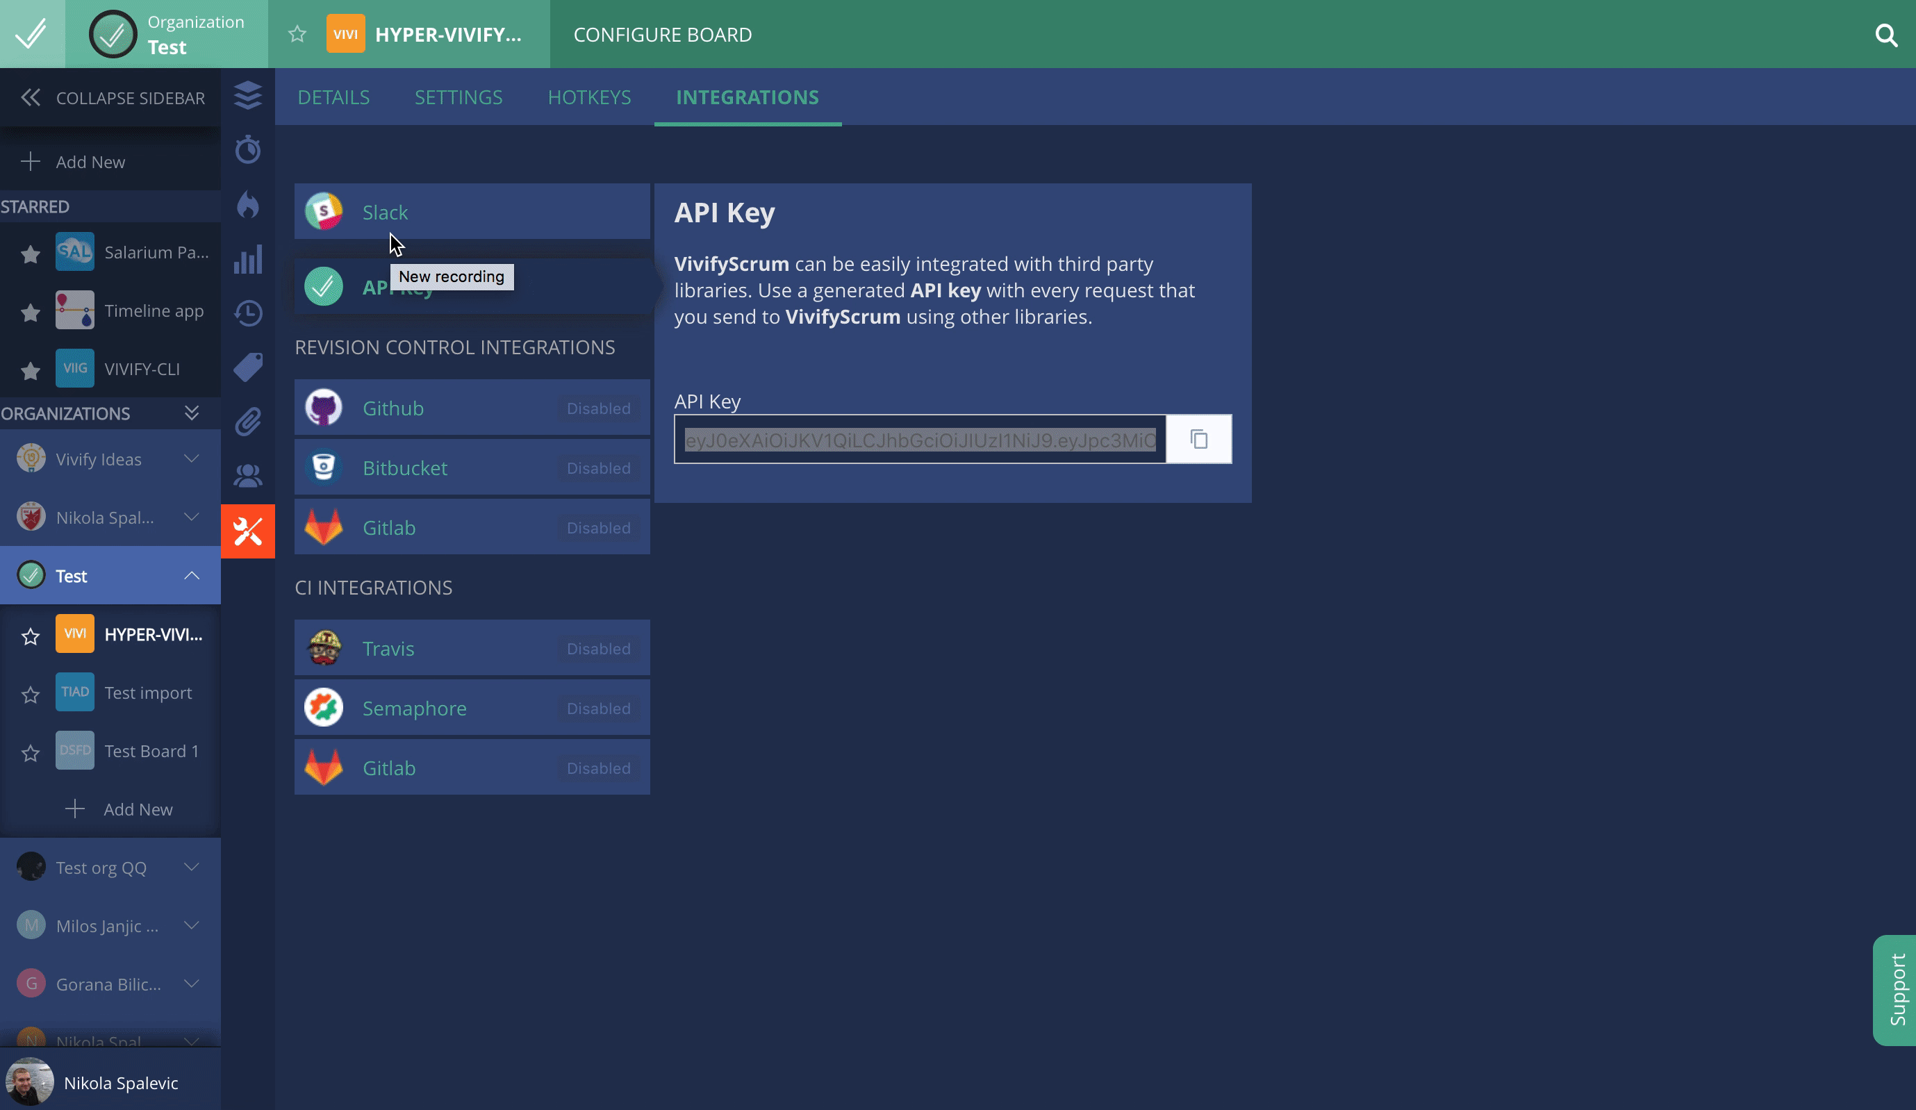Click the VIVI board avatar in header

tap(345, 34)
